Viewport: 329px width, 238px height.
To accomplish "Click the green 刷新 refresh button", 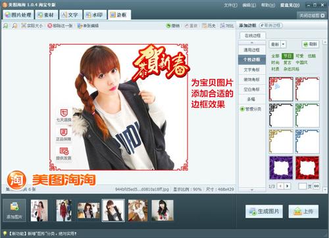I will pos(311,44).
